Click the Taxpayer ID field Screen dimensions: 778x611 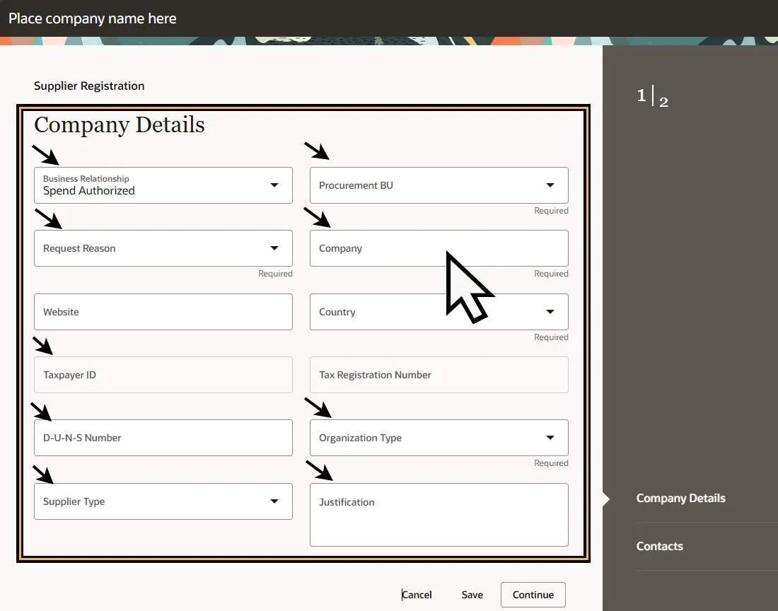(x=163, y=375)
